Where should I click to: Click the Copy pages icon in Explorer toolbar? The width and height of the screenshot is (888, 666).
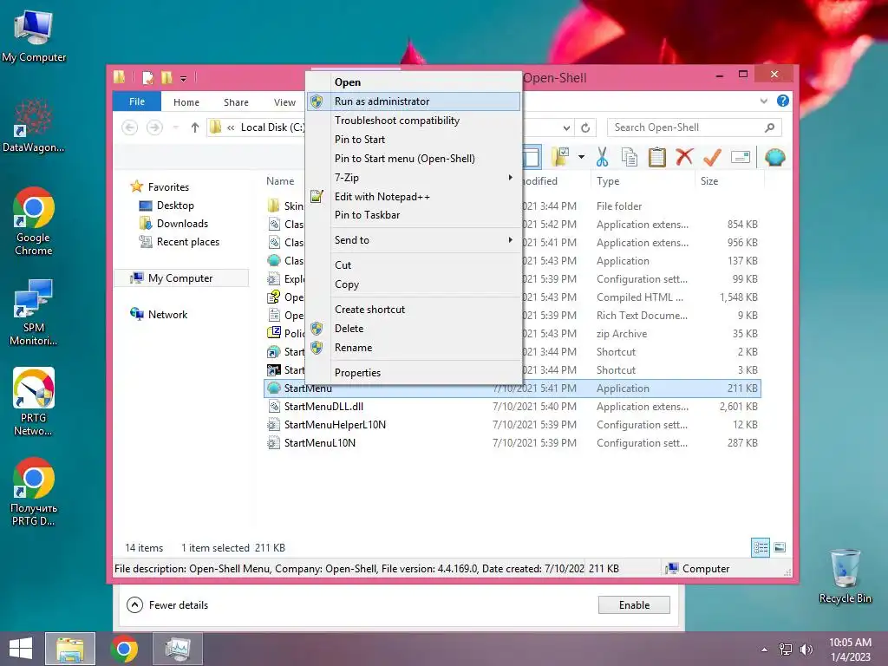[630, 157]
